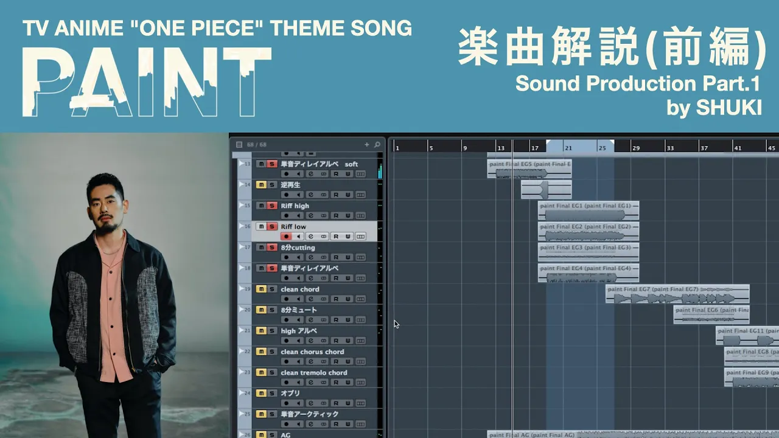Select the paint Final EG7 audio clip
779x438 pixels.
click(x=677, y=294)
